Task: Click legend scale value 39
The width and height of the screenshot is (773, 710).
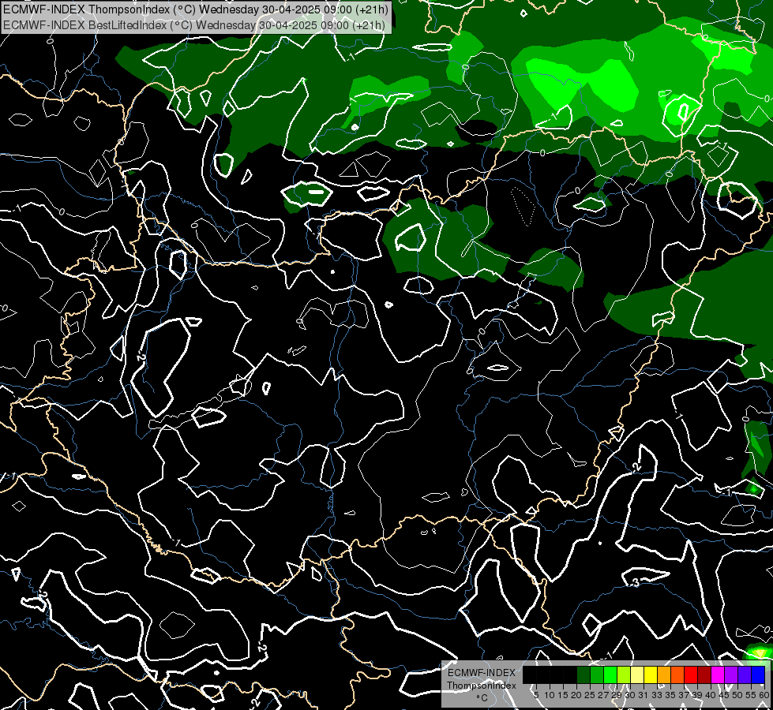Action: coord(697,695)
